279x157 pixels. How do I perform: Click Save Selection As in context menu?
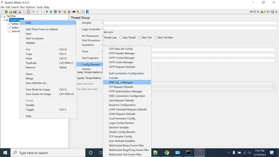(48, 83)
